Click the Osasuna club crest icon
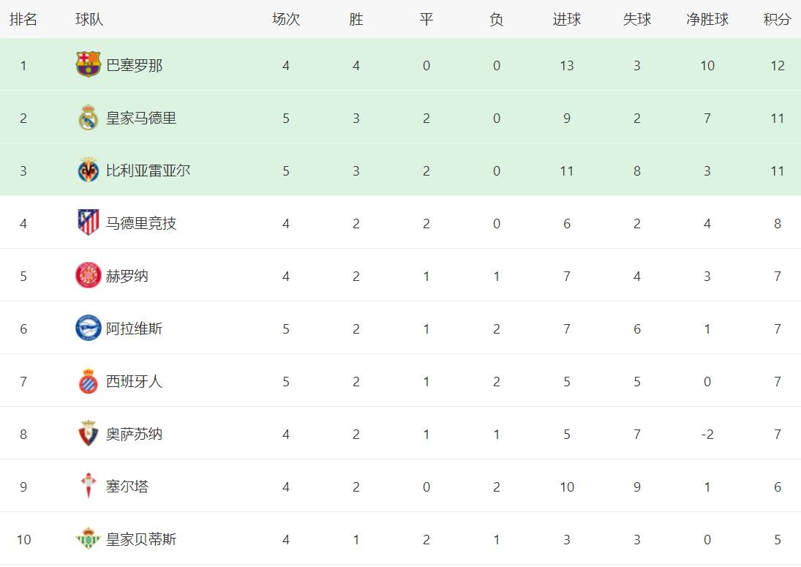This screenshot has width=801, height=567. [x=88, y=433]
